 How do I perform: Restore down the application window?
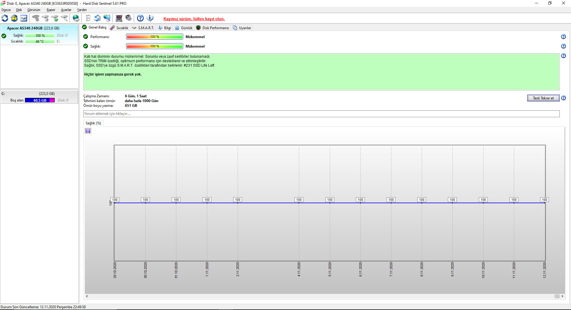coord(550,3)
